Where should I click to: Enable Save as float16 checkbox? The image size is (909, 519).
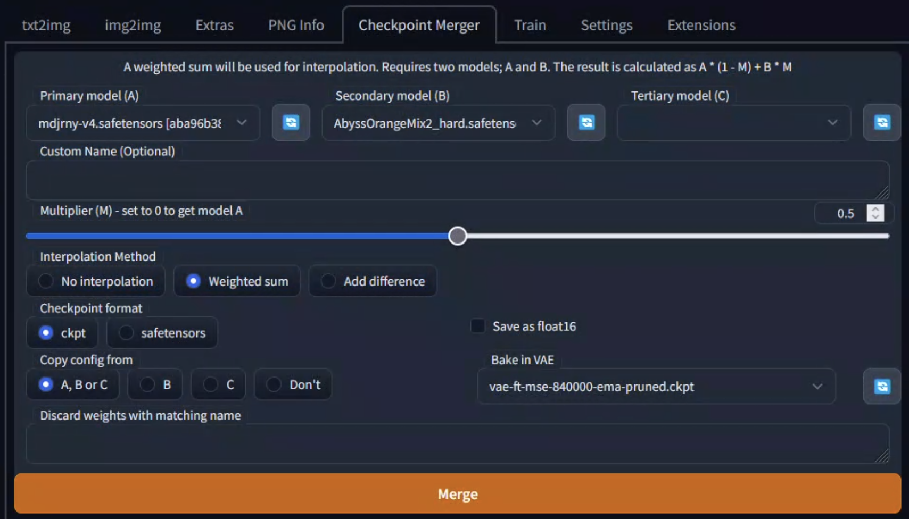pos(478,326)
